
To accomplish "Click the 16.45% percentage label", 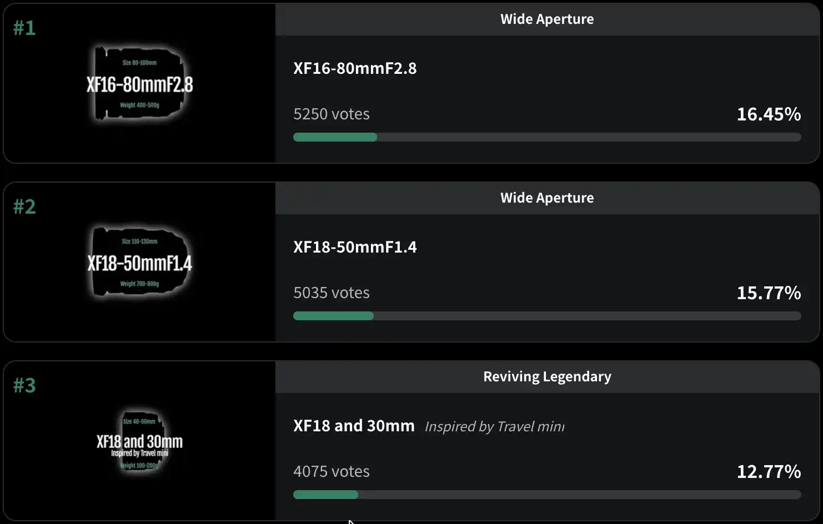I will pyautogui.click(x=769, y=114).
